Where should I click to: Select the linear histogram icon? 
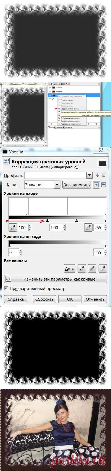(96, 184)
